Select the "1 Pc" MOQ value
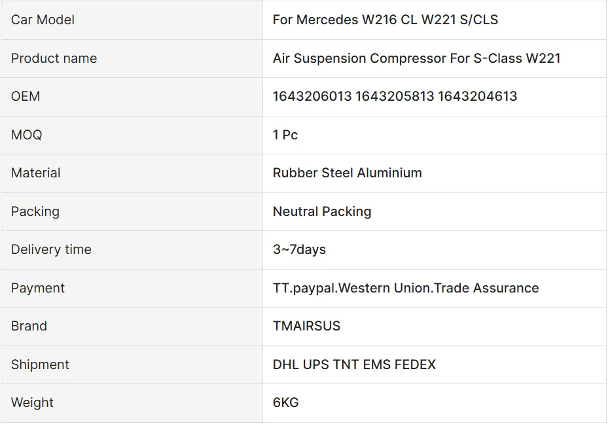The image size is (610, 426). pos(285,135)
